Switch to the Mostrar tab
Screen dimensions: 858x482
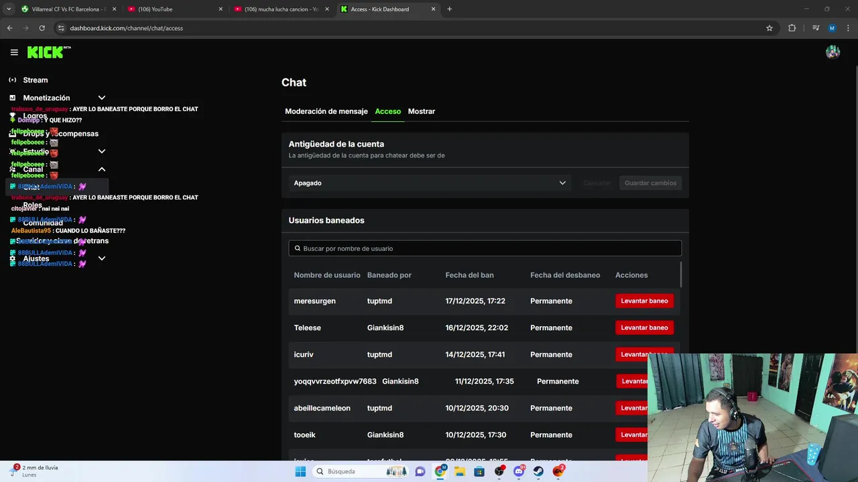(422, 111)
